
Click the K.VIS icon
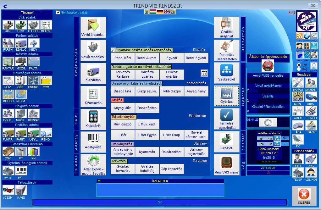(x=21, y=190)
